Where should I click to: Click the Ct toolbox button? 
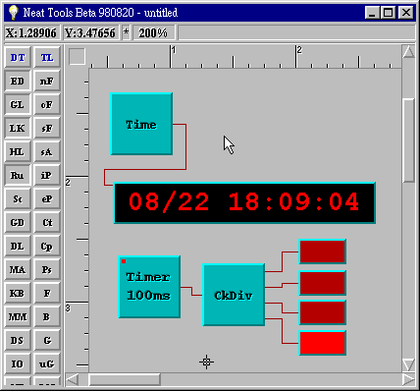point(47,222)
